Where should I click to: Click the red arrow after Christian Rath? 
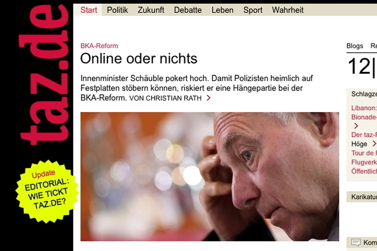(x=208, y=98)
